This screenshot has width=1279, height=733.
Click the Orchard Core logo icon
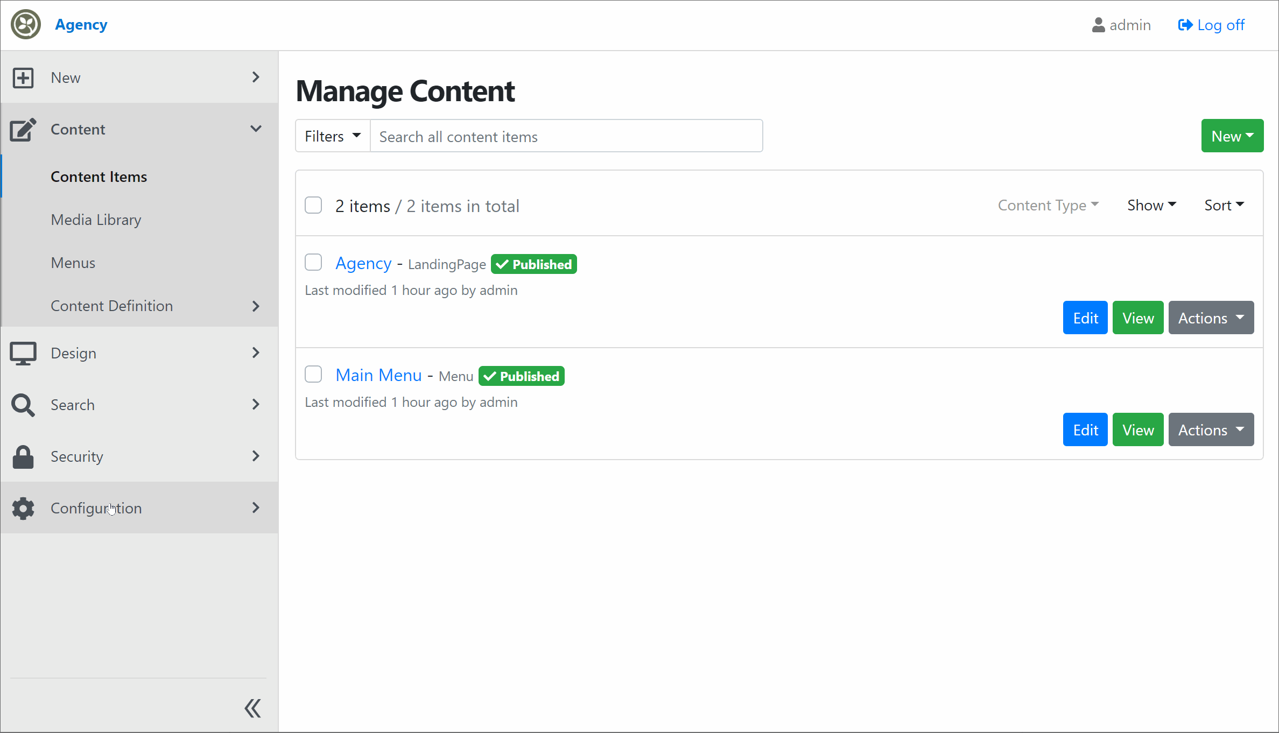(x=26, y=24)
